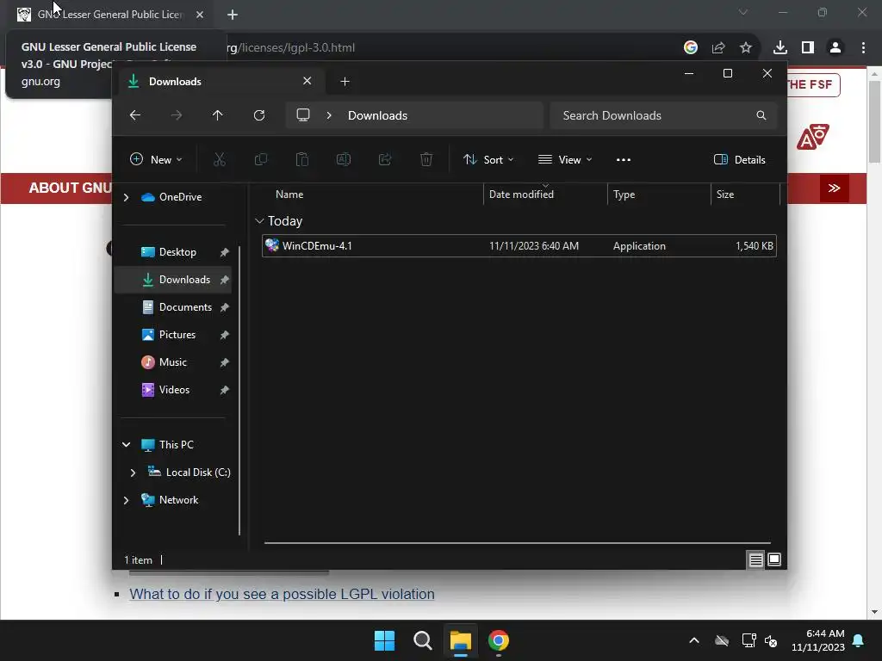Click the Chrome share page icon
The width and height of the screenshot is (882, 661).
(718, 48)
